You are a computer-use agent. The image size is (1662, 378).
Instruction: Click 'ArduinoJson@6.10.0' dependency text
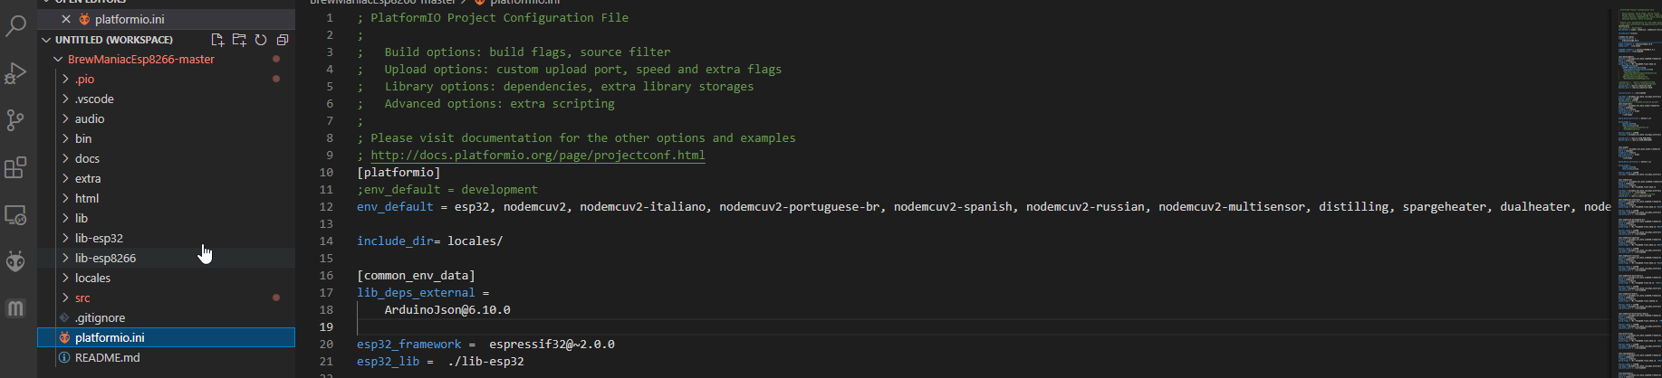pyautogui.click(x=447, y=309)
